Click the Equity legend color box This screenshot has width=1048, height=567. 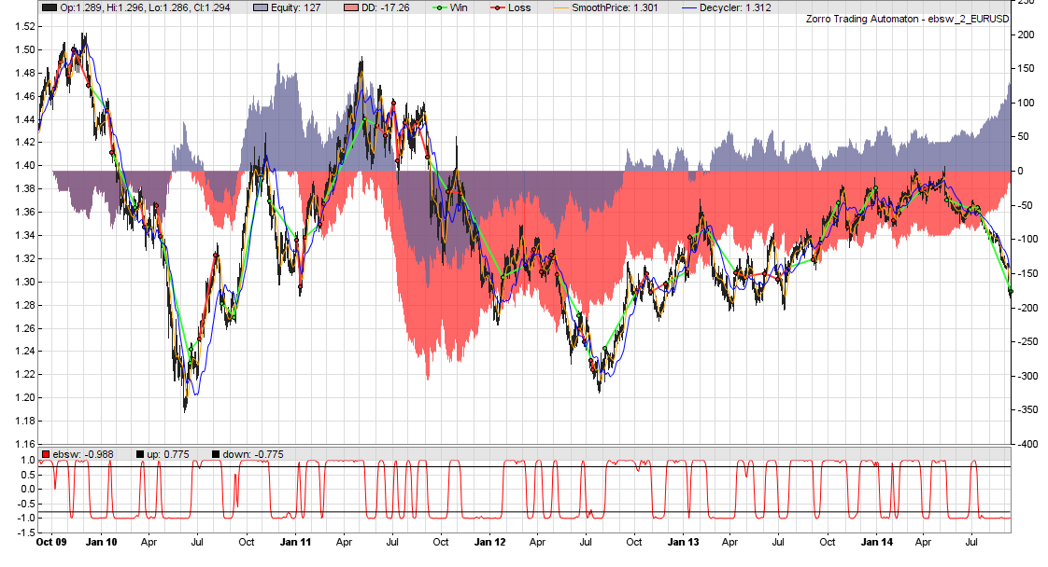(x=261, y=8)
